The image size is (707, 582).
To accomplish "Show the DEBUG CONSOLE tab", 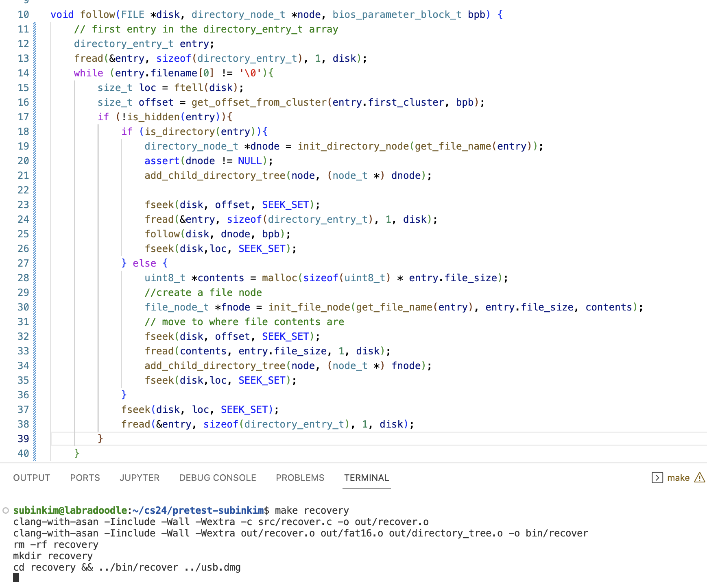I will click(218, 478).
